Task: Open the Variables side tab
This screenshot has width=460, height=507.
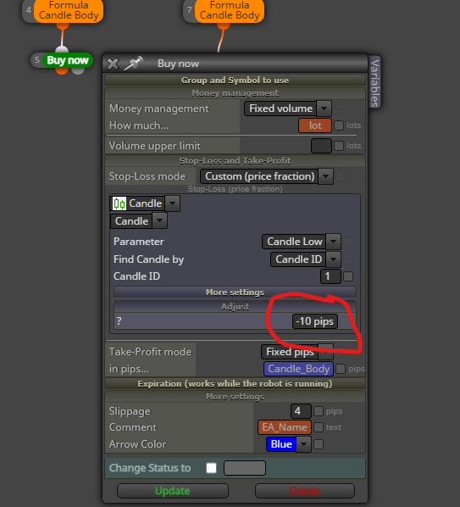Action: pos(374,82)
